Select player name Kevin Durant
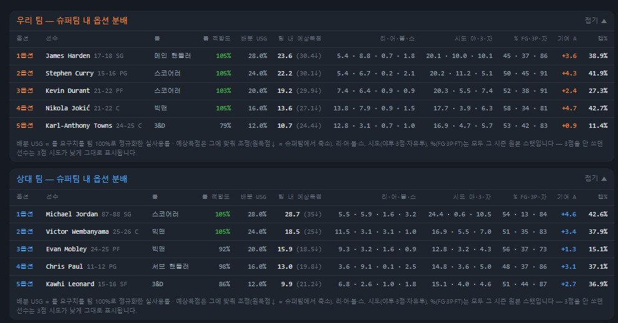The width and height of the screenshot is (618, 323). 68,90
